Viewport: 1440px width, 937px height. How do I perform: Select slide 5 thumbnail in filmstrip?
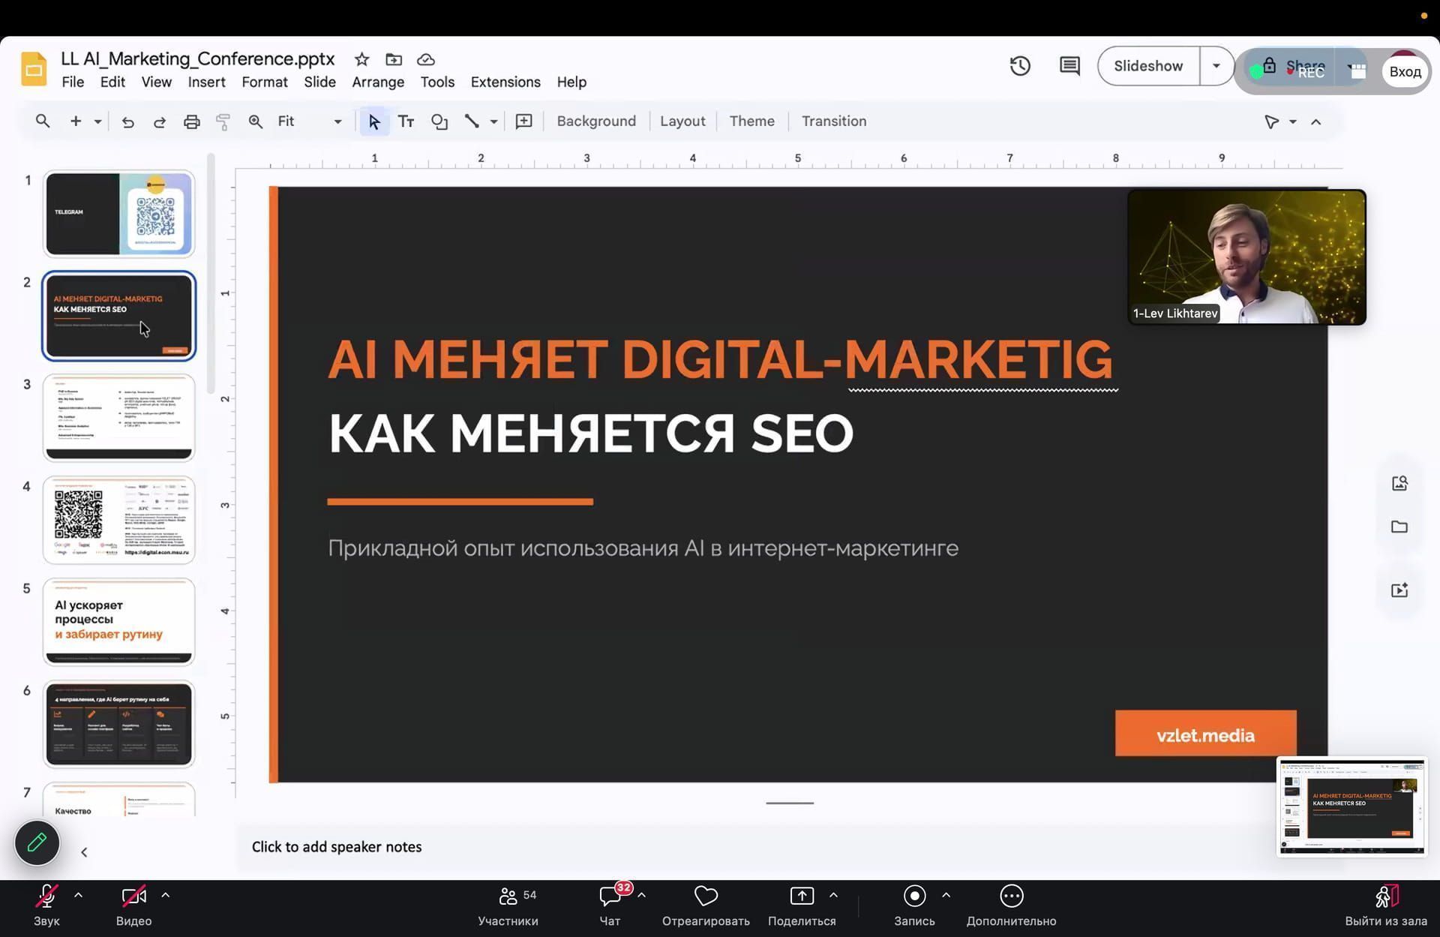tap(119, 621)
